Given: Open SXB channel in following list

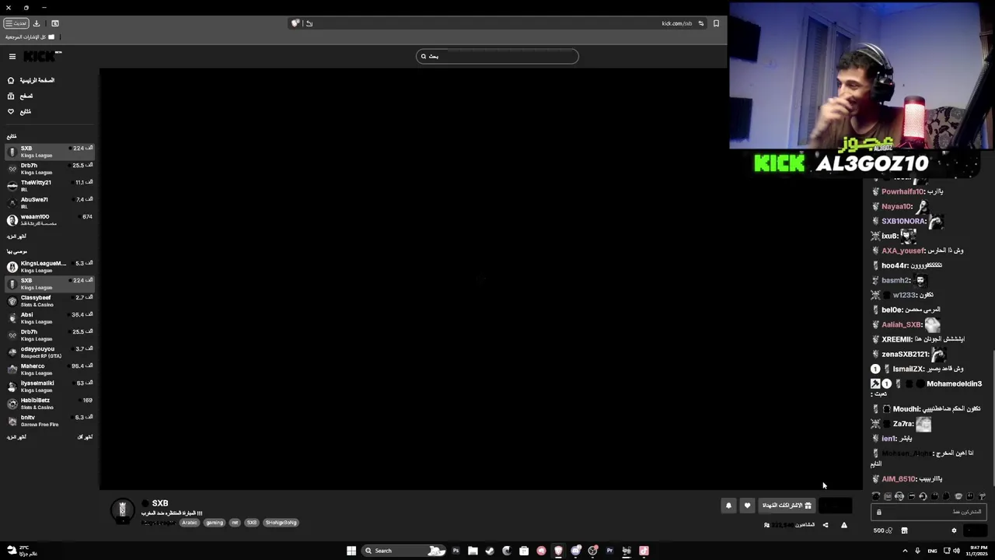Looking at the screenshot, I should coord(50,152).
